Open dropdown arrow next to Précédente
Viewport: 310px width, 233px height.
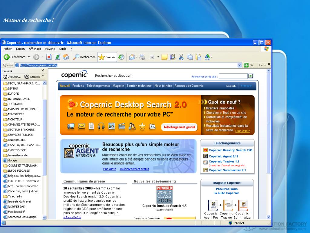(29, 57)
